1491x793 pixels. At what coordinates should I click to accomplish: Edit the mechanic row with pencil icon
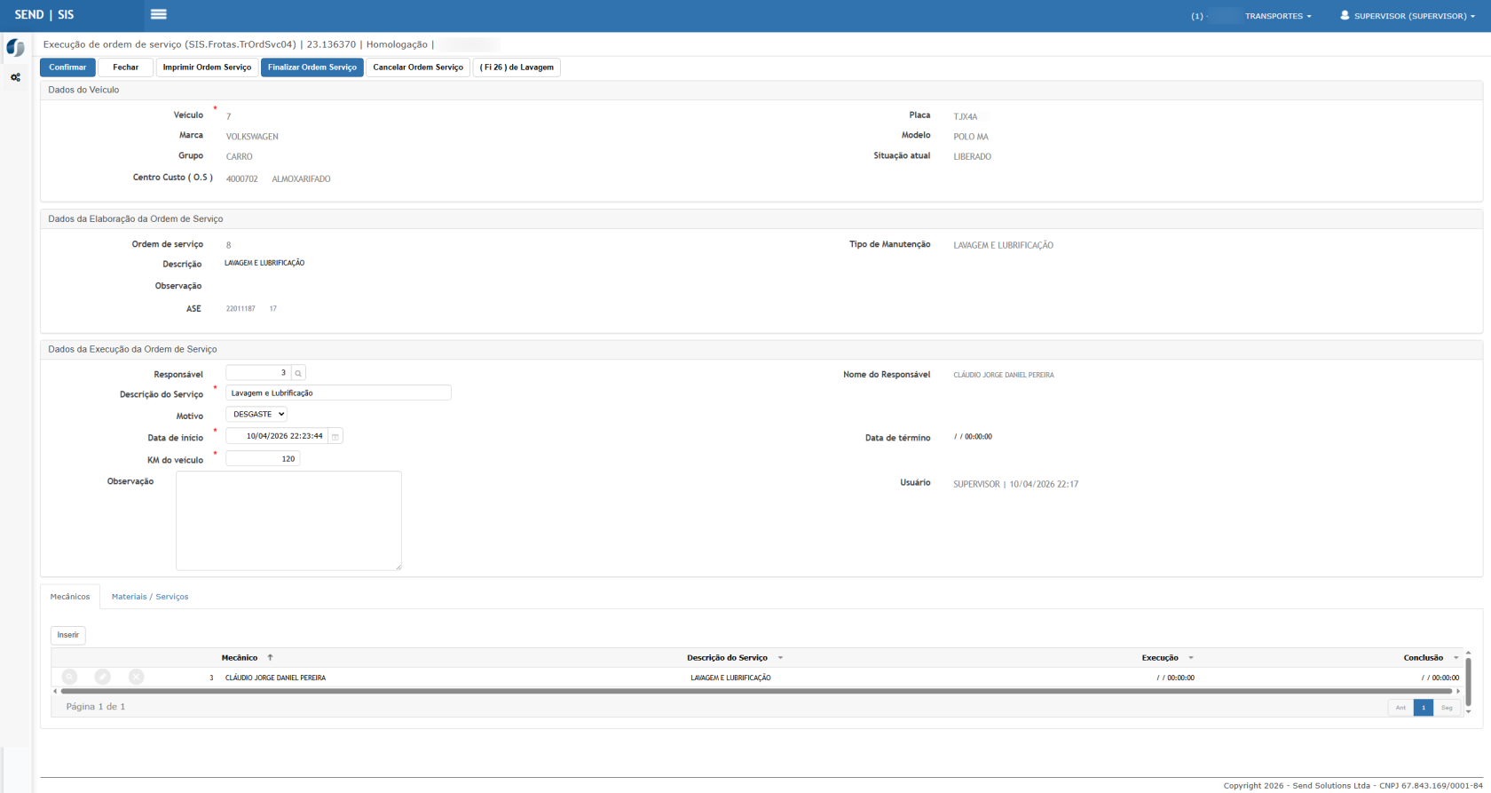click(x=103, y=677)
